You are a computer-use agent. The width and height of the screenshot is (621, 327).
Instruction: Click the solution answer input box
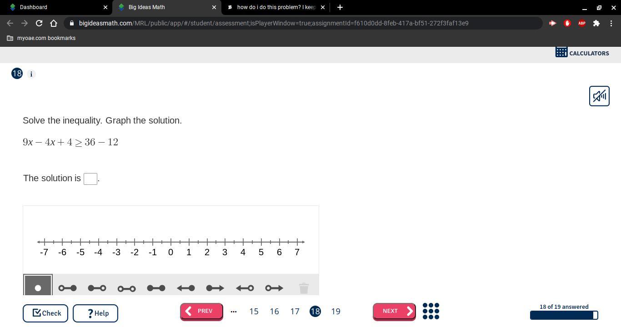(x=90, y=179)
